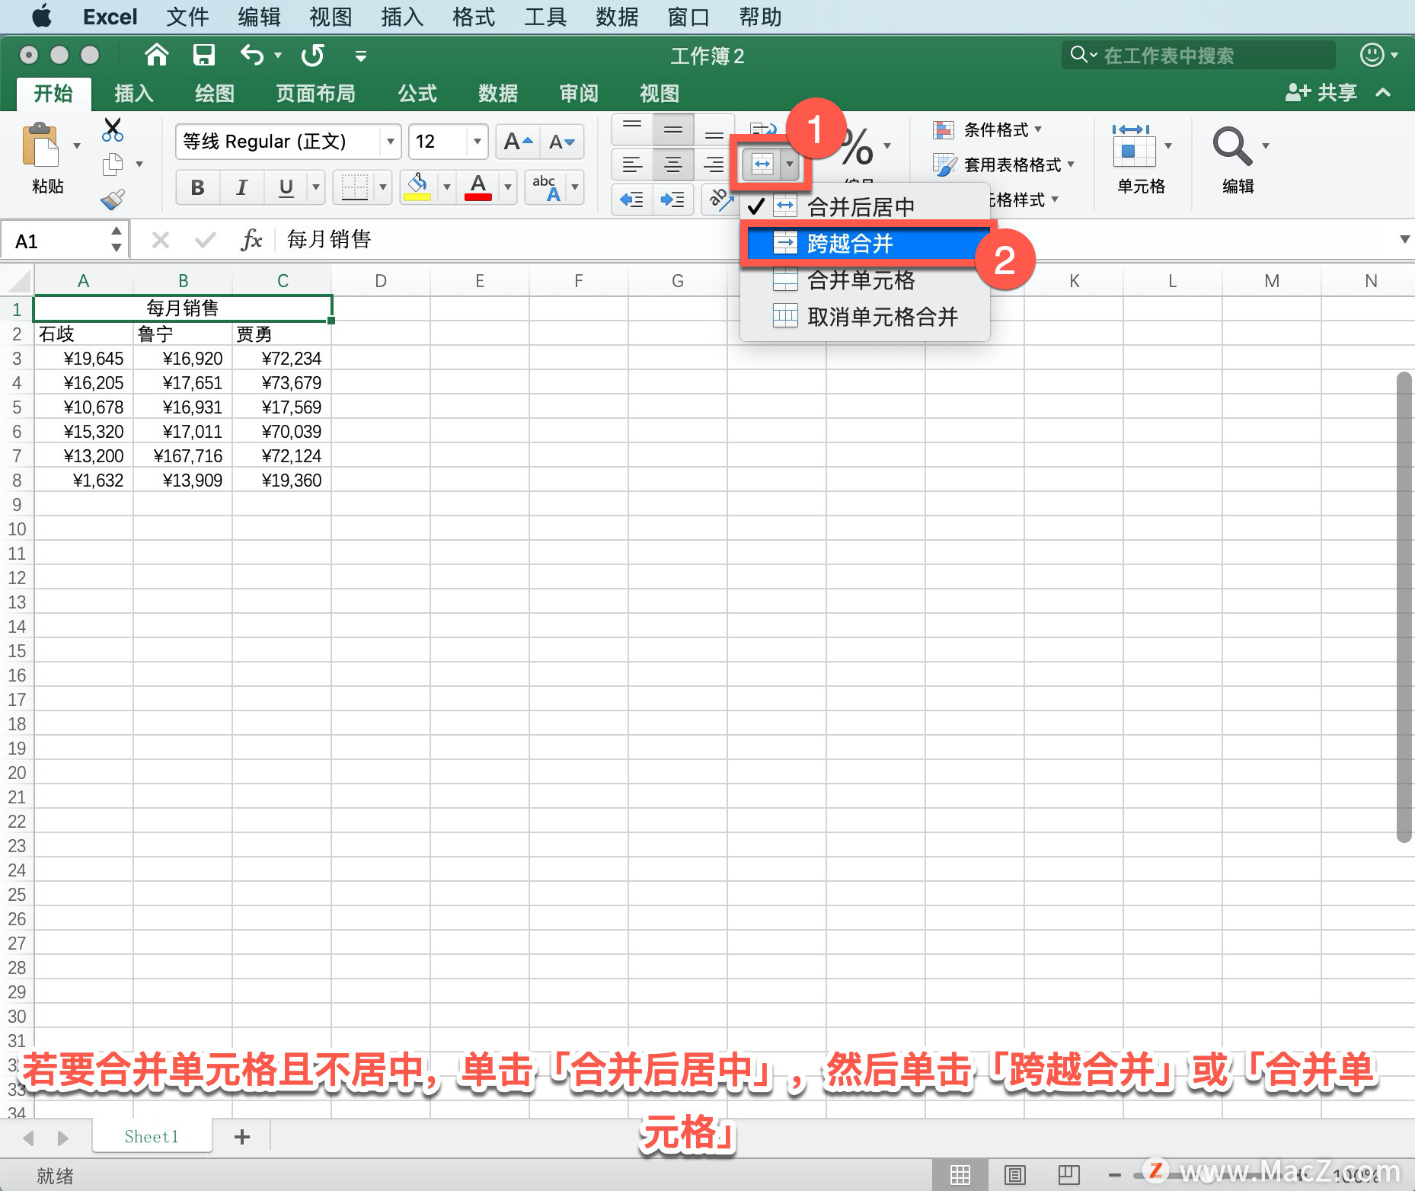Click the Editing magnifier icon
1415x1191 pixels.
[1231, 145]
